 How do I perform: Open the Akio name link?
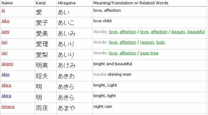(x=6, y=75)
